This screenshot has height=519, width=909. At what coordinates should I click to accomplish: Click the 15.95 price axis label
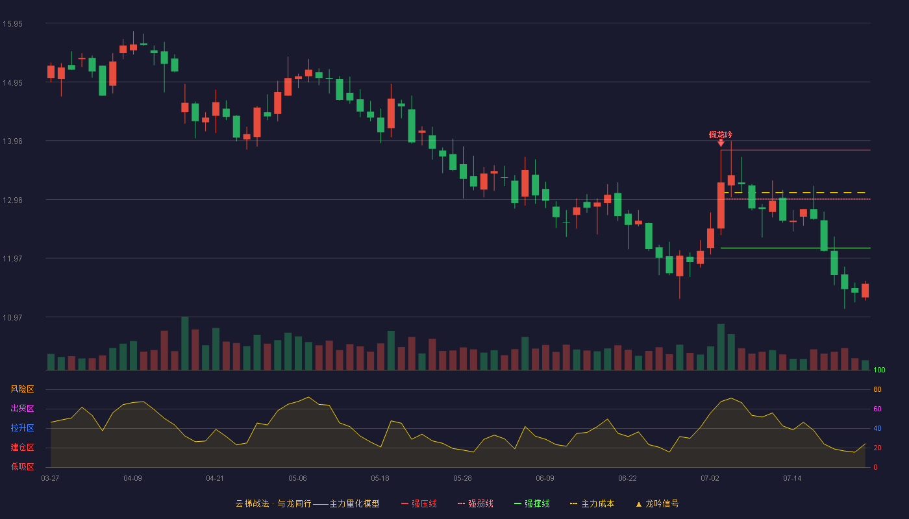tap(13, 24)
